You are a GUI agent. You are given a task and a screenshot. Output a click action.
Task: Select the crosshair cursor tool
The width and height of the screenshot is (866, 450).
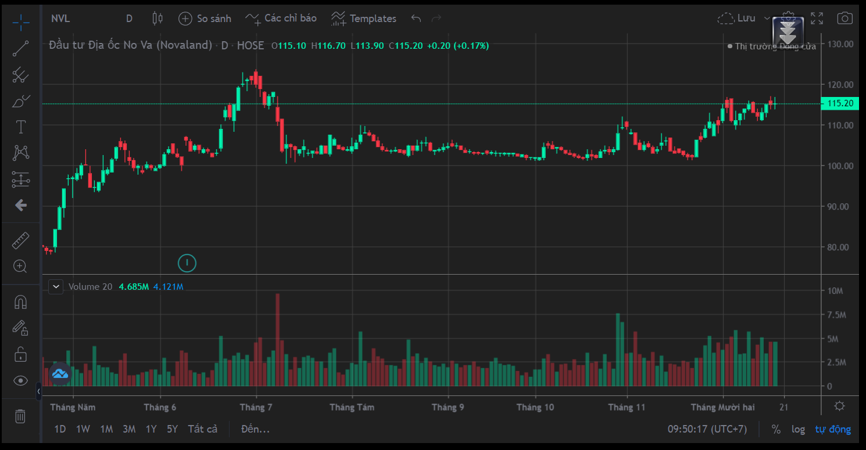point(21,21)
